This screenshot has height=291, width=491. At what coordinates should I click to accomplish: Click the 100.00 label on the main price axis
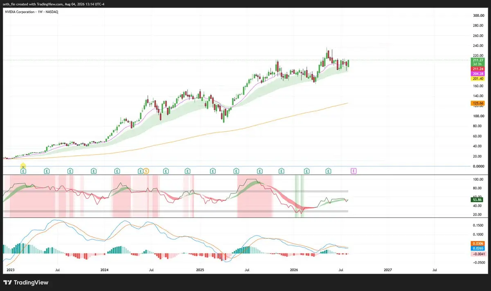point(478,116)
